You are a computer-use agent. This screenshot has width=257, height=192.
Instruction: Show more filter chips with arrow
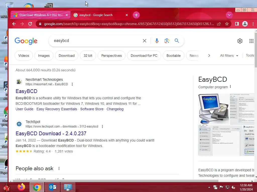point(209,56)
